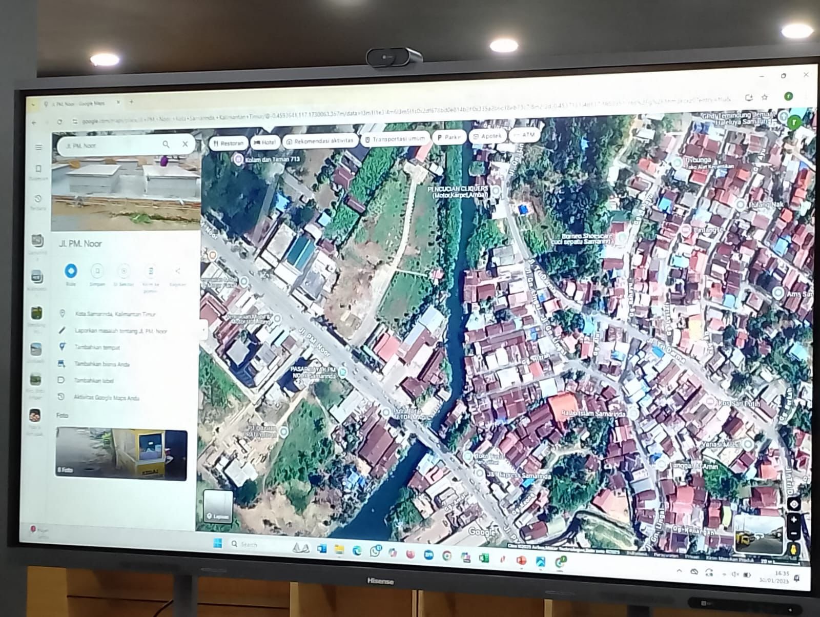The image size is (820, 617).
Task: Click the search magnifier icon
Action: [x=166, y=145]
